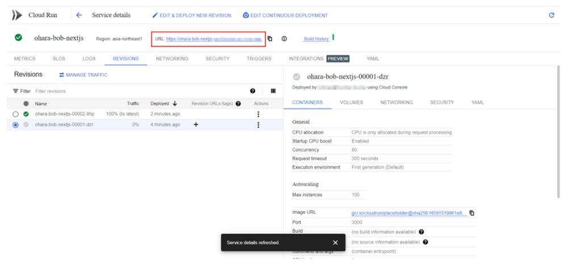This screenshot has height=269, width=568.
Task: Click Edit & Deploy New Revision
Action: click(191, 15)
